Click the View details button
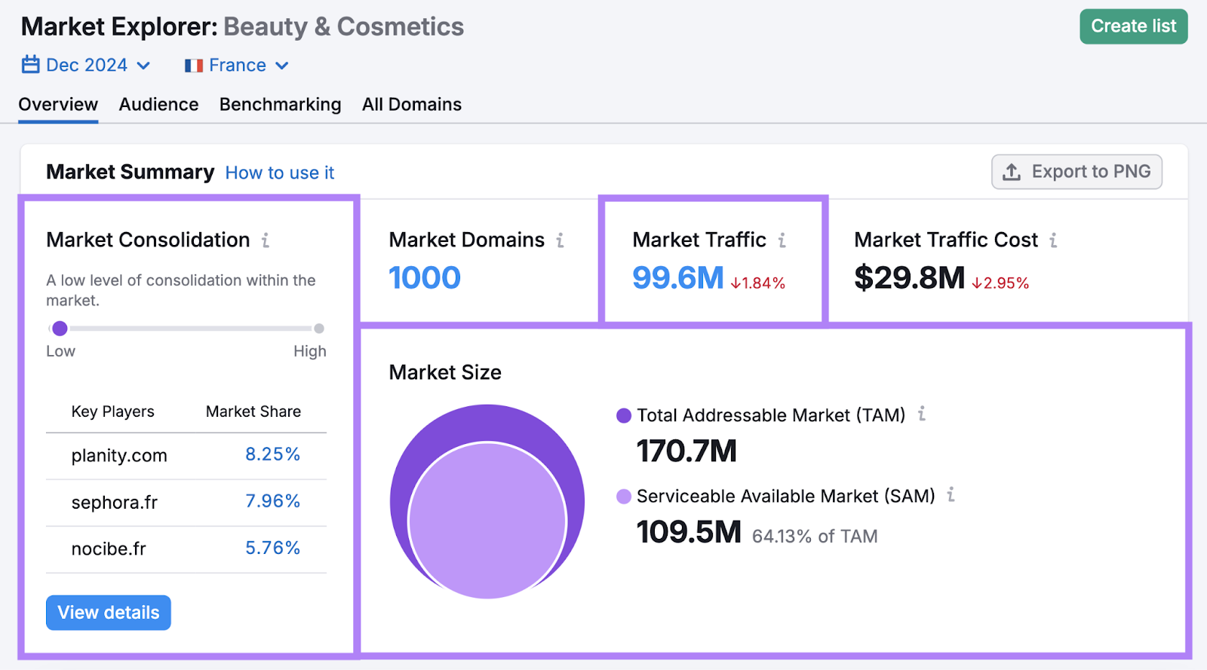This screenshot has height=670, width=1207. 109,613
